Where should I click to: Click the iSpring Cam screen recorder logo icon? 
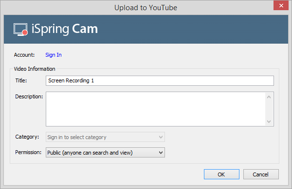(20, 30)
